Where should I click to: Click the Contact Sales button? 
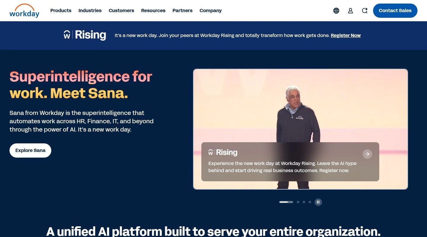[395, 11]
